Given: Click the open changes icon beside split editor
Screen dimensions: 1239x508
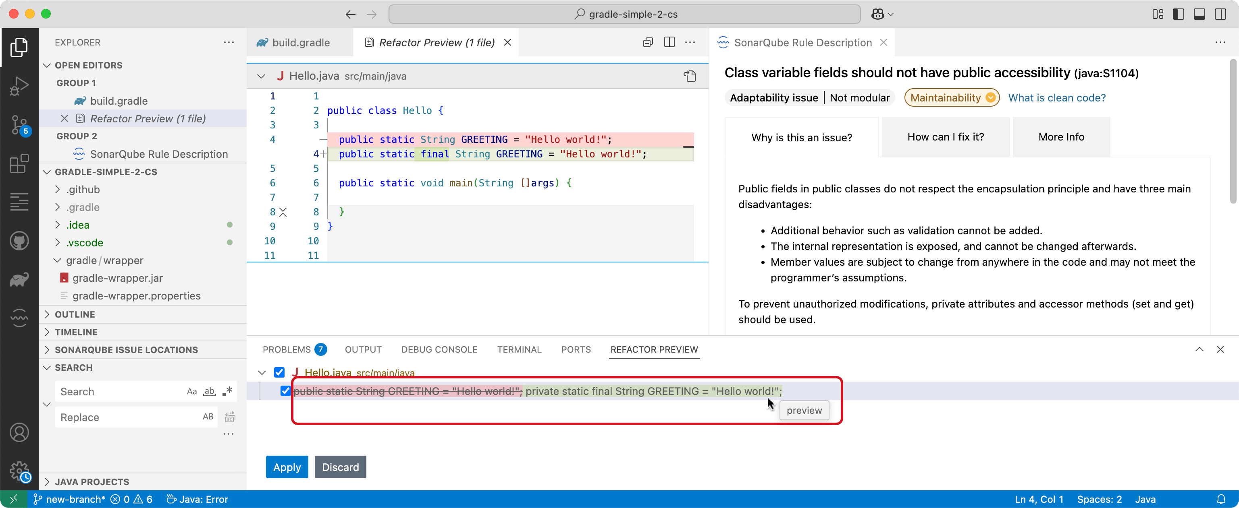Looking at the screenshot, I should pos(648,42).
